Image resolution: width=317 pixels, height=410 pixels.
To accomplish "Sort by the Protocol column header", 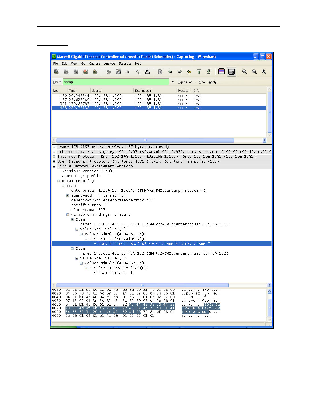I will tap(184, 90).
